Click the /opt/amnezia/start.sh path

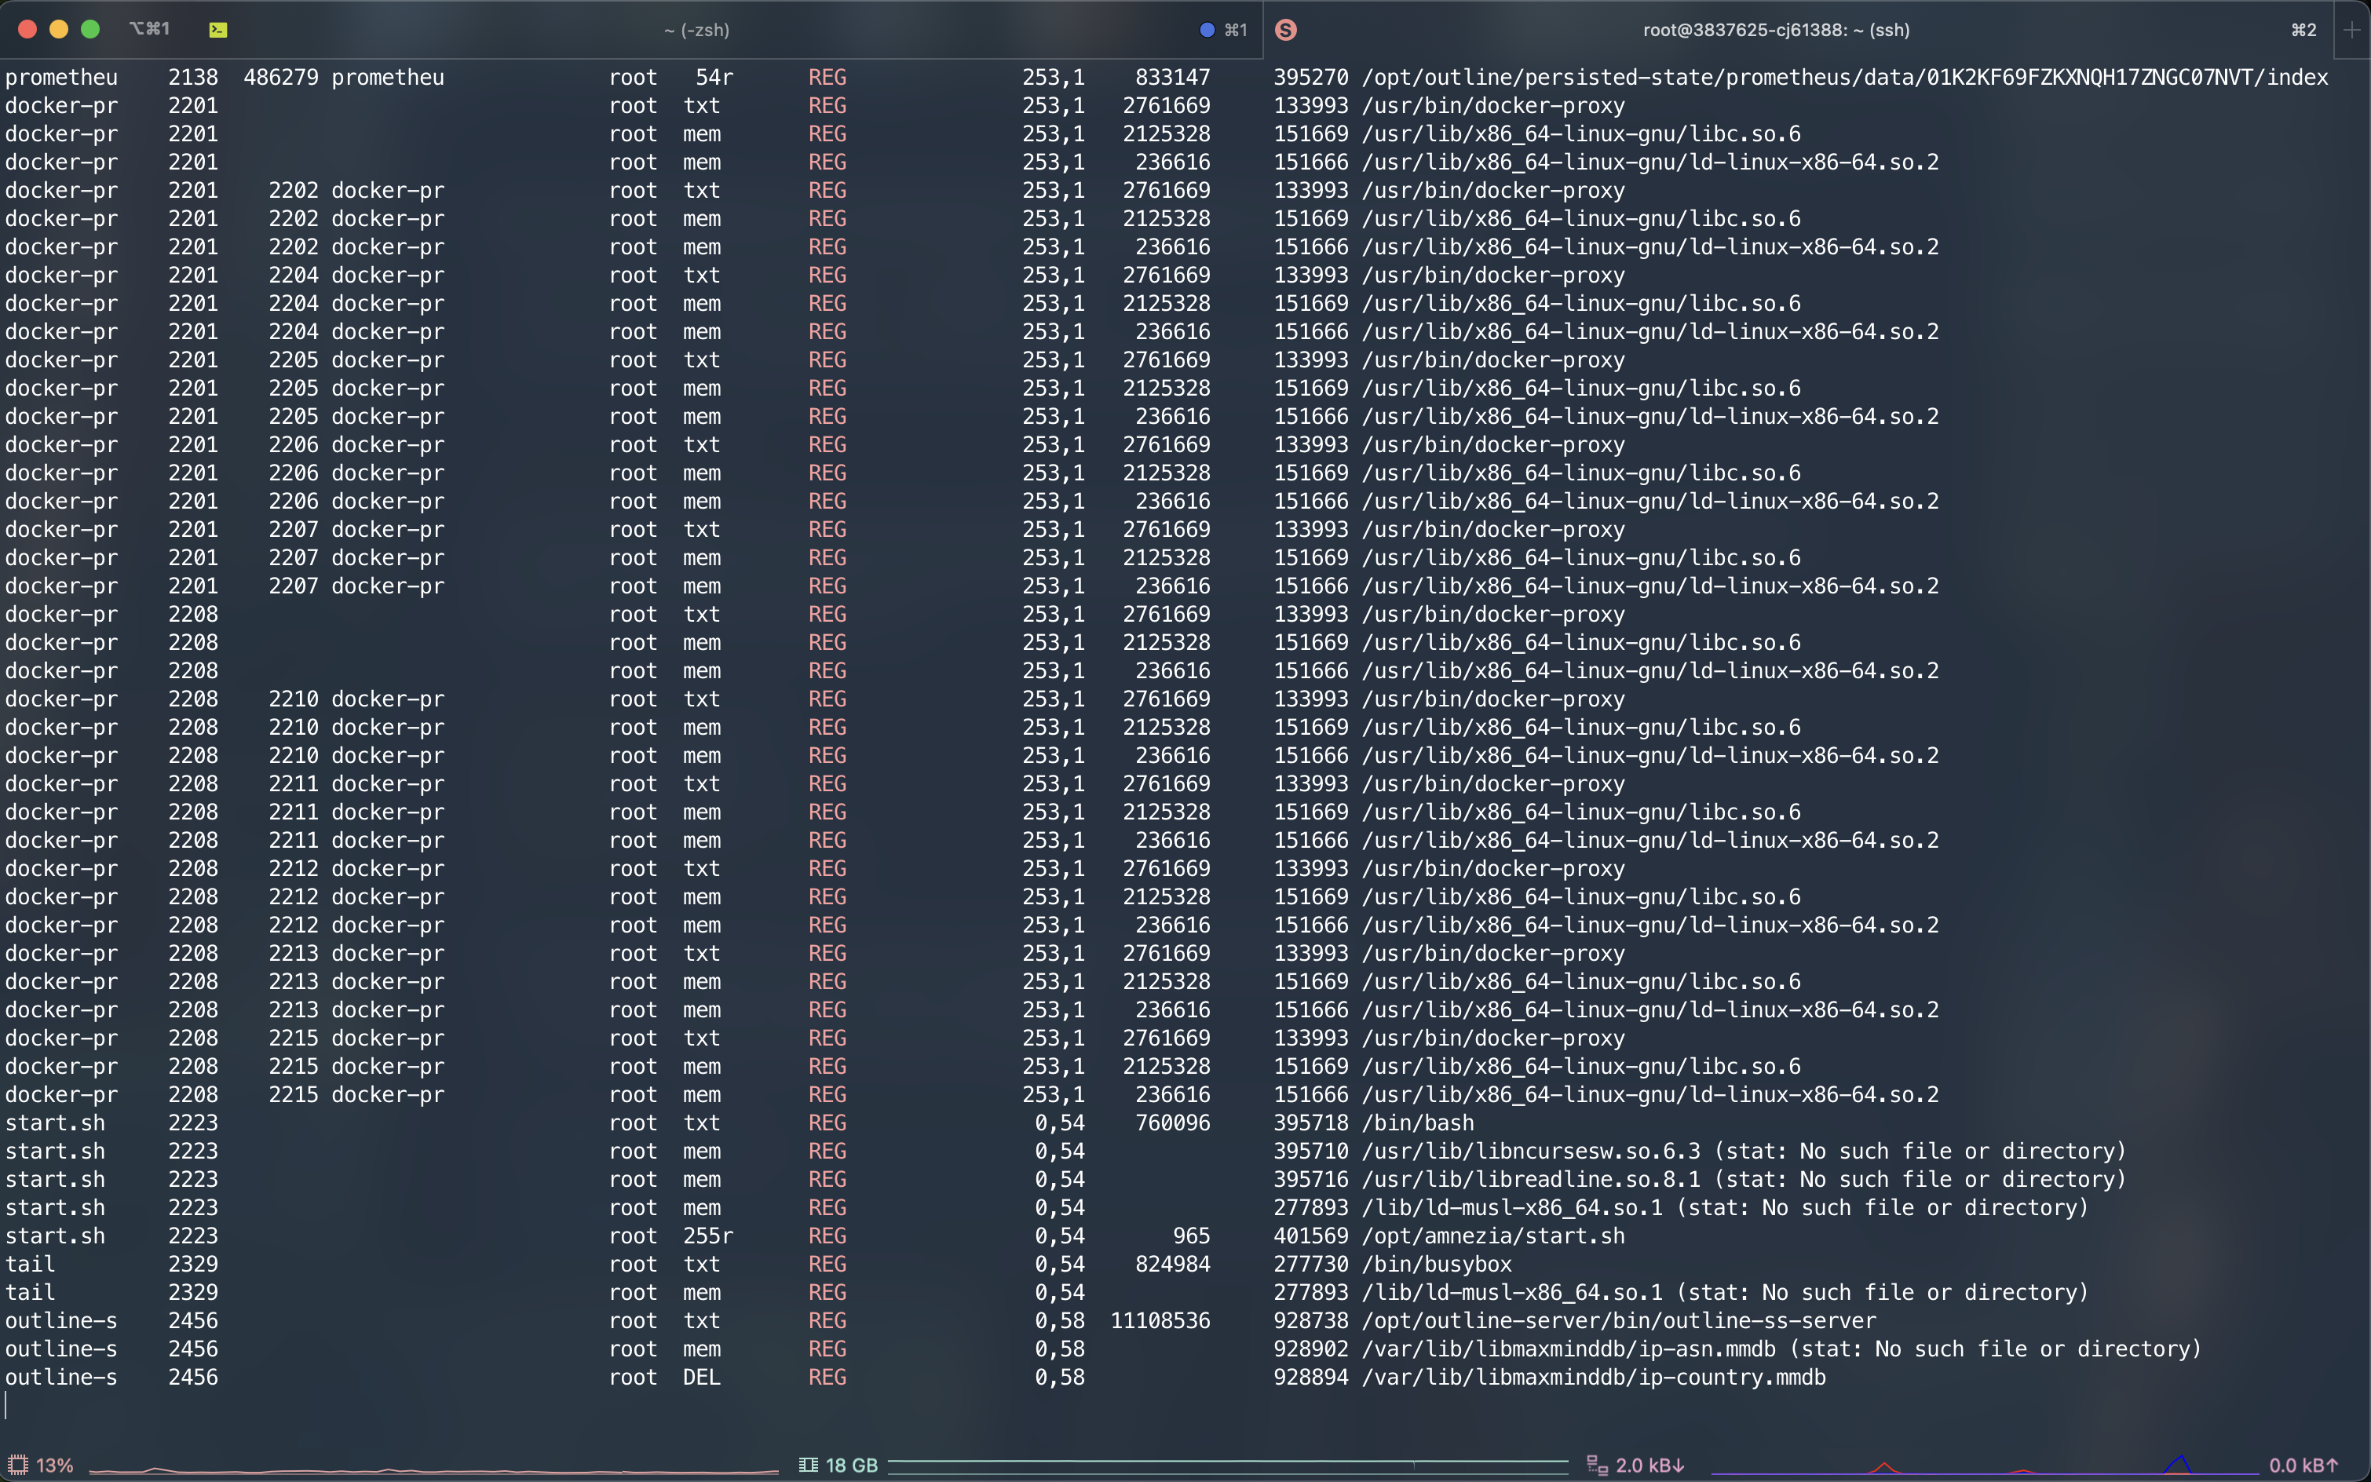1492,1236
